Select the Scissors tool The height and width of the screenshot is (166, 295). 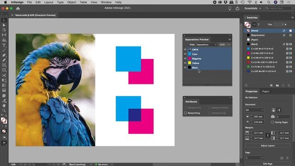tap(4, 75)
